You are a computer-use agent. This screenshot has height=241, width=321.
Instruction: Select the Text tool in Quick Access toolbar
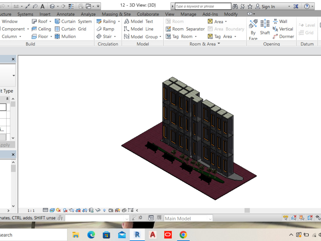(x=43, y=6)
